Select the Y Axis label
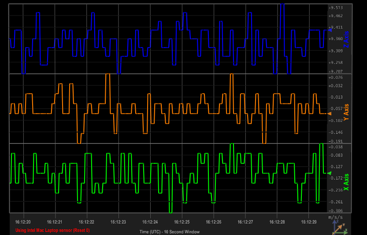 pyautogui.click(x=346, y=112)
